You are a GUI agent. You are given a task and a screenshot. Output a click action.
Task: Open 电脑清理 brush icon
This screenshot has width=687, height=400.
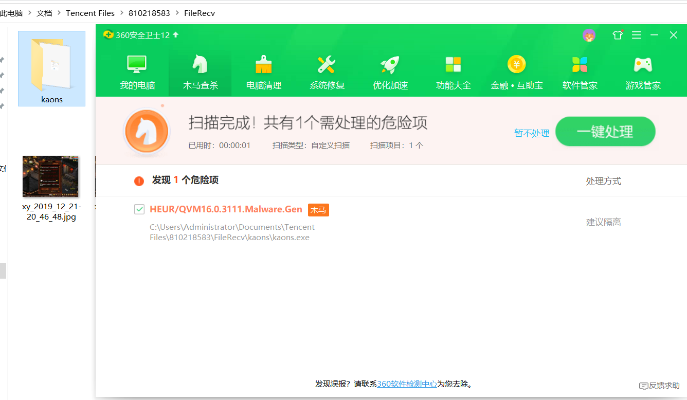[263, 65]
